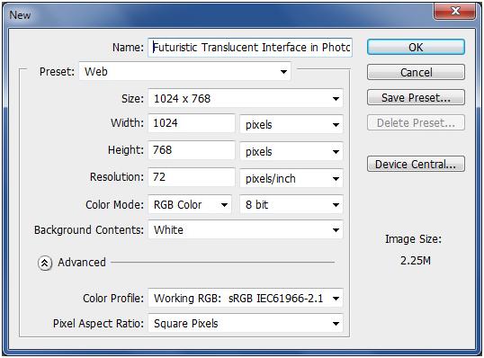Open the Pixel Aspect Ratio dropdown
484x358 pixels.
click(246, 324)
